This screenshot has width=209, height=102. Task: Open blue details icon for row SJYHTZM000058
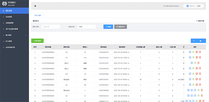190,74
